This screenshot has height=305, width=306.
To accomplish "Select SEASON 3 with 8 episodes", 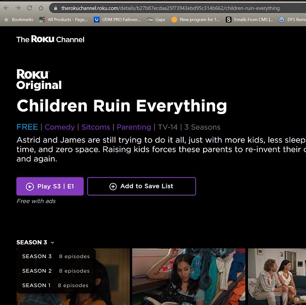I will pyautogui.click(x=56, y=256).
